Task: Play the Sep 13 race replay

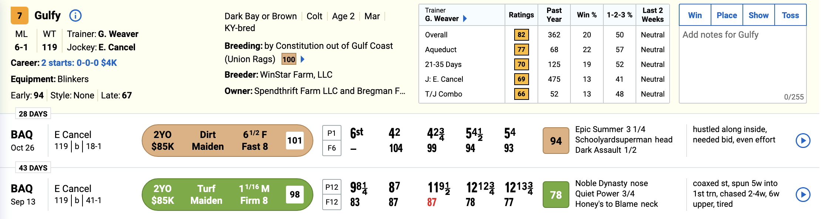Action: click(x=803, y=195)
